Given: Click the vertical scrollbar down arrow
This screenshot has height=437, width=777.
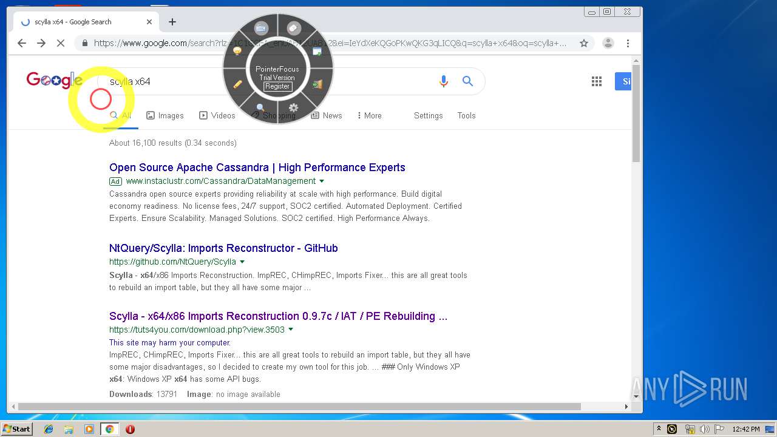Looking at the screenshot, I should (x=636, y=396).
